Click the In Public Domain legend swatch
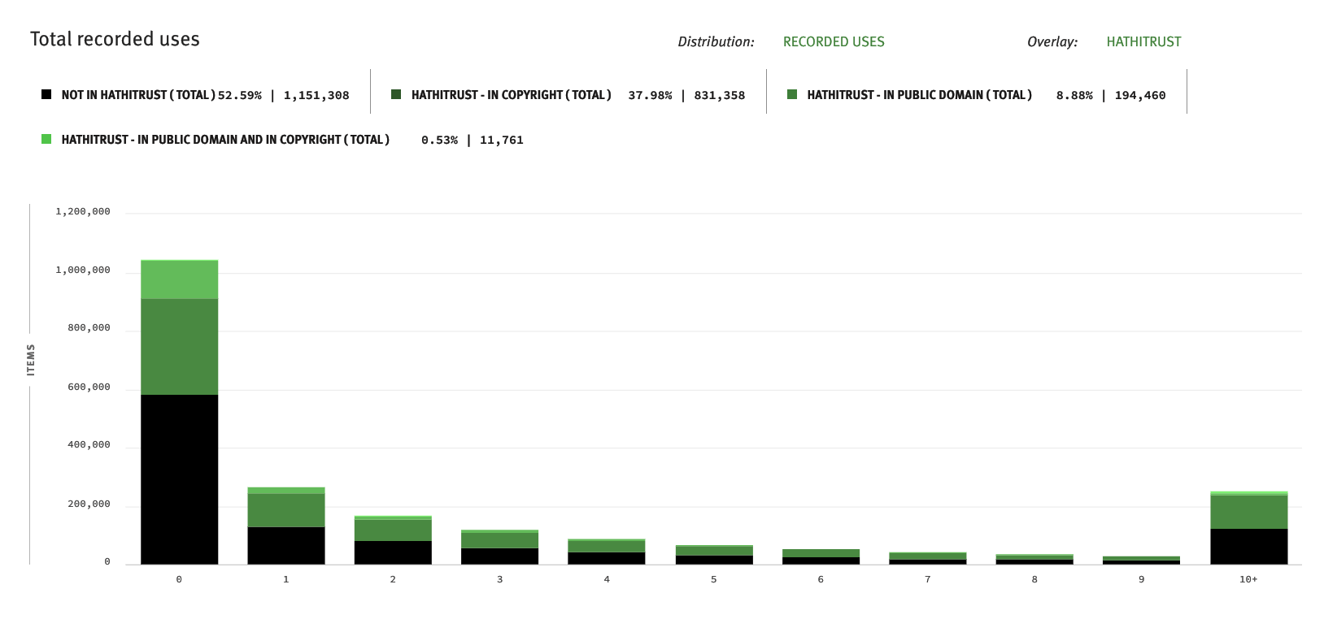The image size is (1324, 619). pos(792,94)
